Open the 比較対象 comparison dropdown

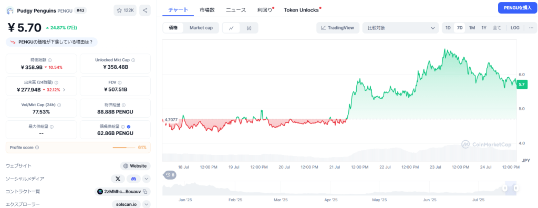(400, 28)
